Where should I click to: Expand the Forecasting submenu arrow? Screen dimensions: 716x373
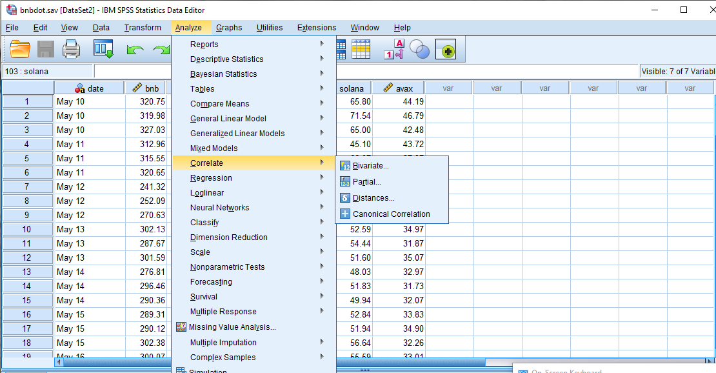(322, 281)
